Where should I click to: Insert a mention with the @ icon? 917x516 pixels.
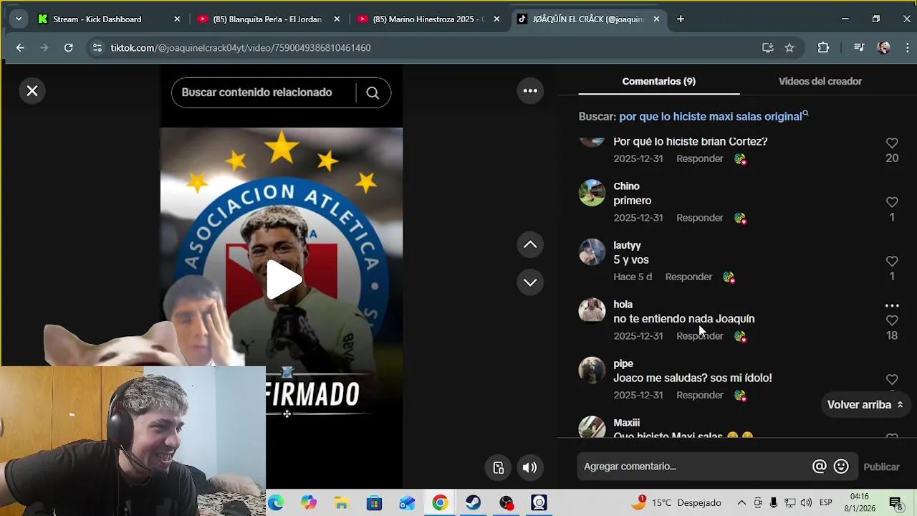[819, 467]
